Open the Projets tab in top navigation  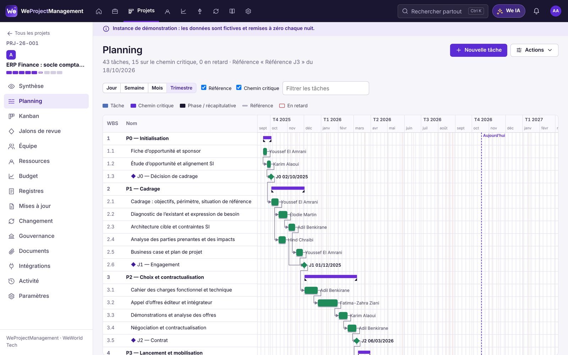coord(141,11)
